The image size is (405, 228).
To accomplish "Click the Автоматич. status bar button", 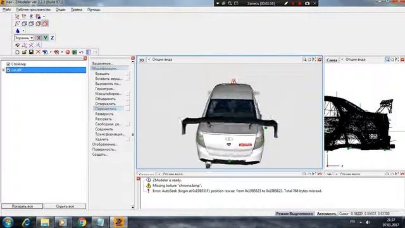I will pos(327,214).
